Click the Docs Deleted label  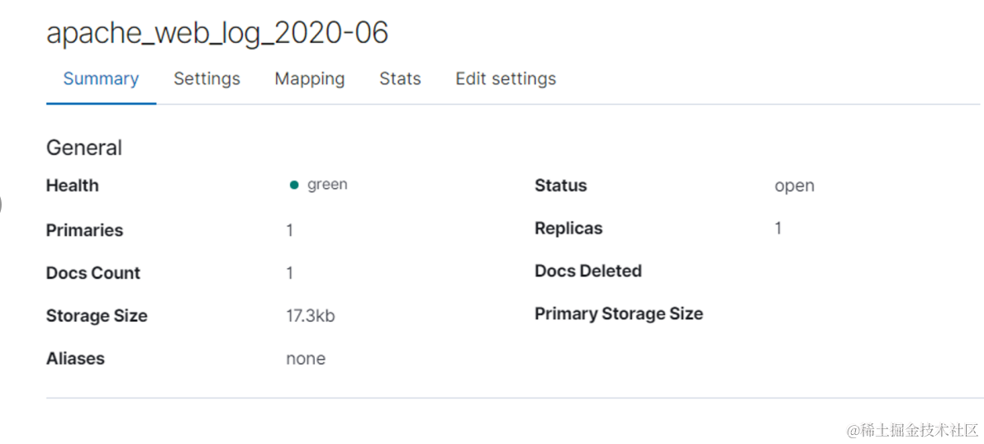[x=587, y=272]
